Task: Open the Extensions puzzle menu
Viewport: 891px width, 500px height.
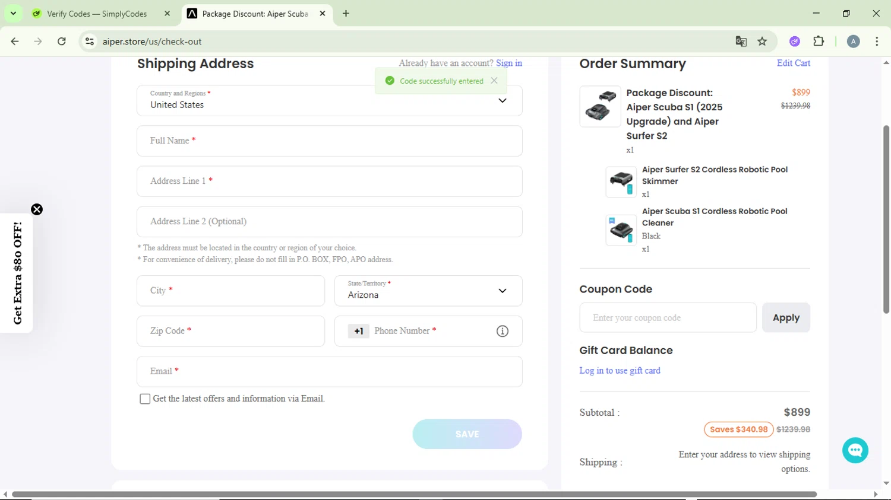Action: coord(819,42)
